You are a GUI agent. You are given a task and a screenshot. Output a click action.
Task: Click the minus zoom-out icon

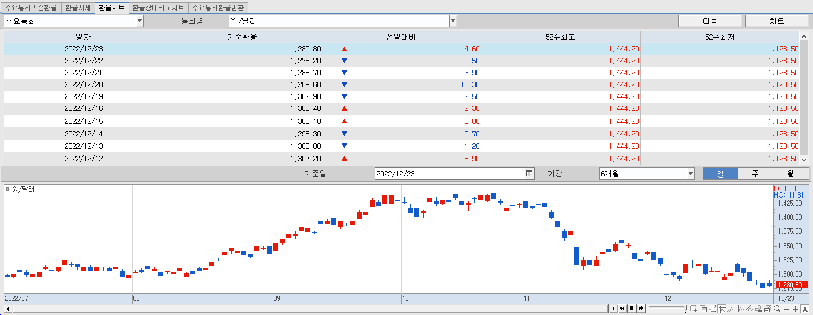(x=786, y=309)
